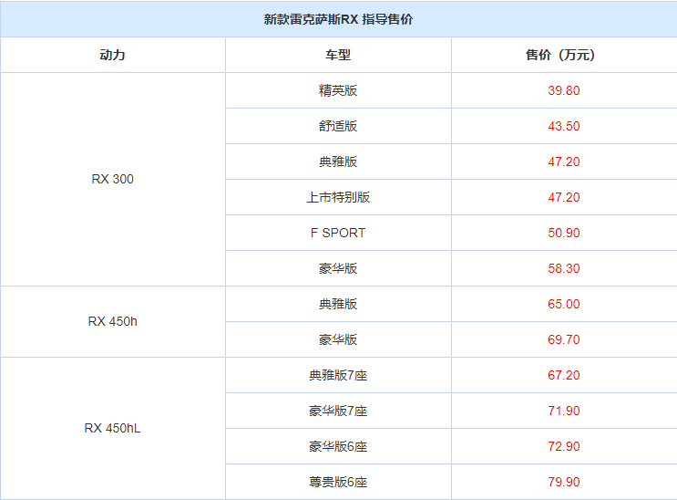The height and width of the screenshot is (500, 677).
Task: Select the 豪华版6座 model cell
Action: (338, 446)
